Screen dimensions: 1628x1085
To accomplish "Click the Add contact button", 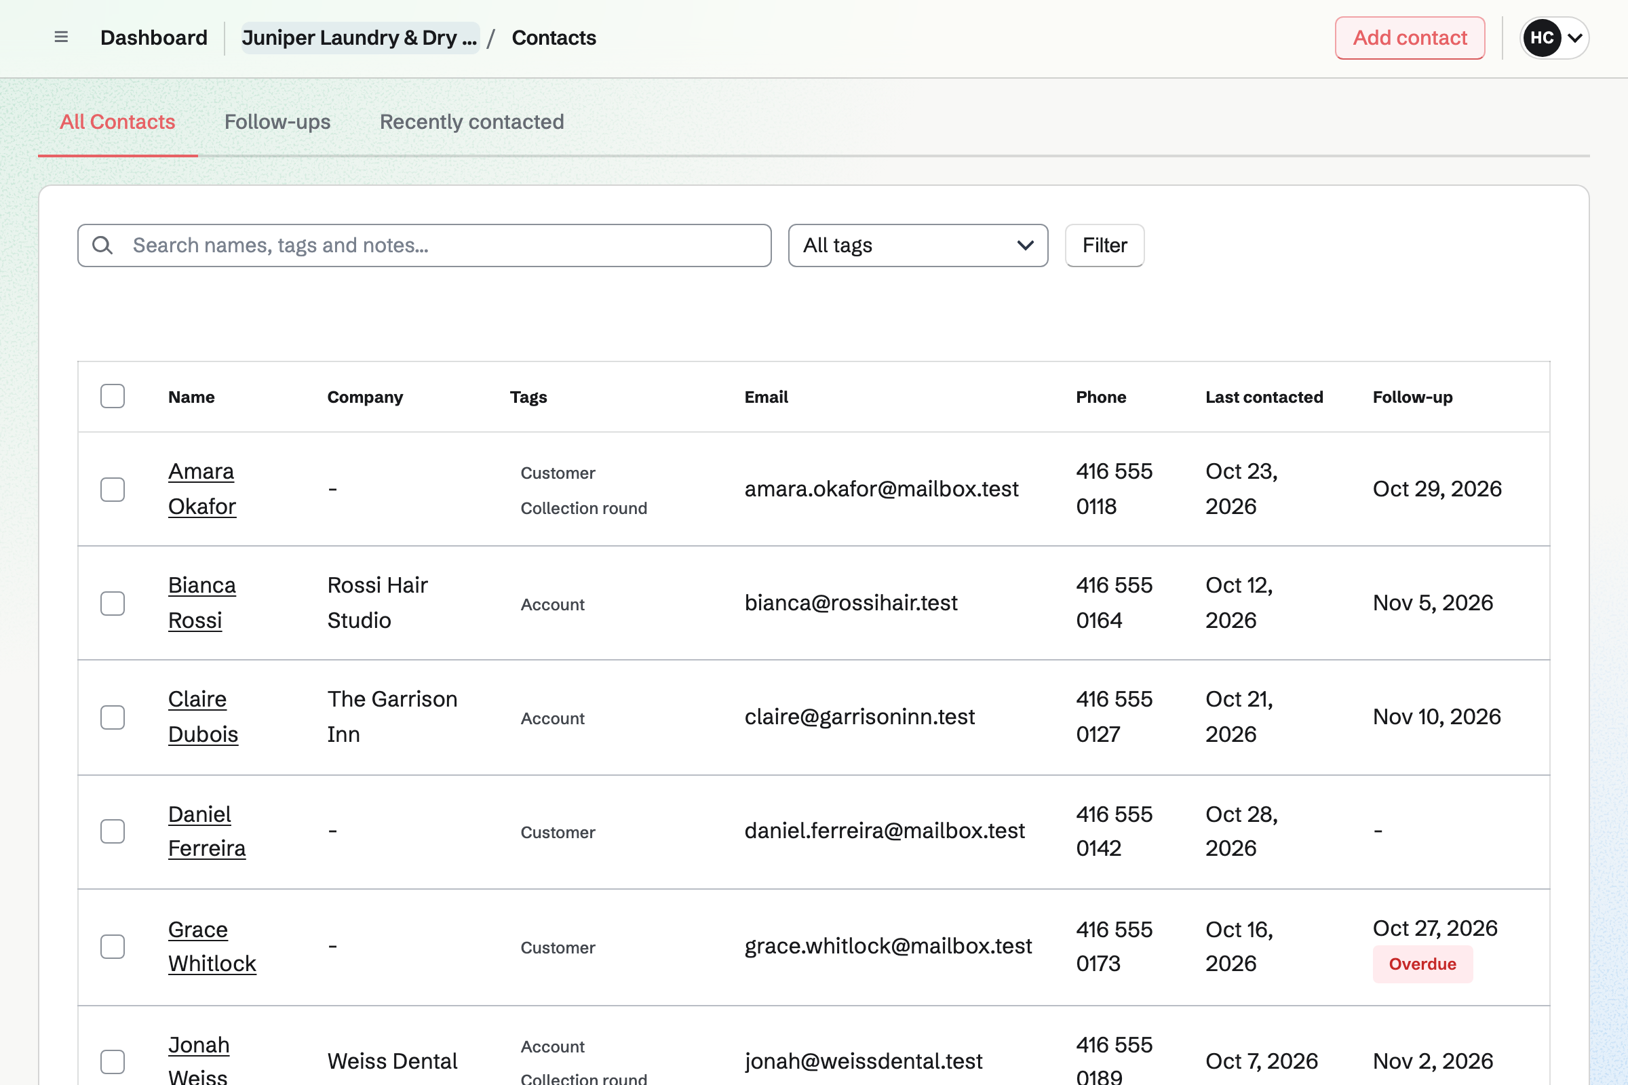I will point(1410,37).
